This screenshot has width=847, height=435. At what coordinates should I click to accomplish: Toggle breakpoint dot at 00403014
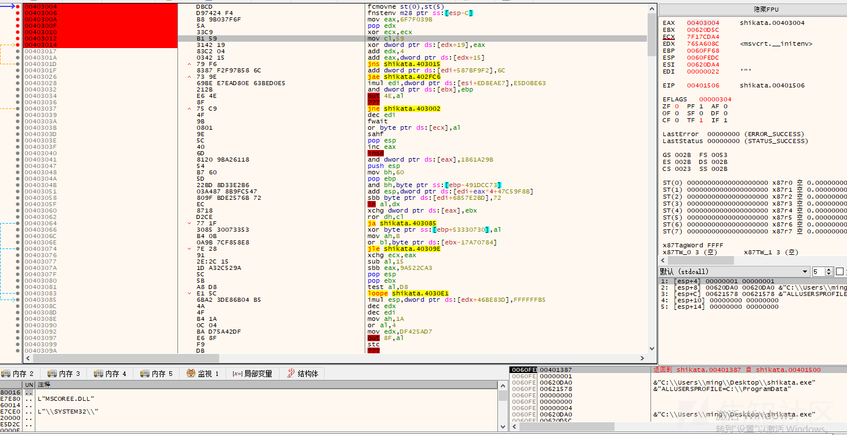pos(17,45)
